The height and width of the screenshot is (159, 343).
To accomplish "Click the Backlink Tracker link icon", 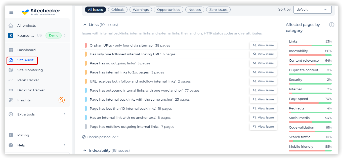I will tap(11, 90).
